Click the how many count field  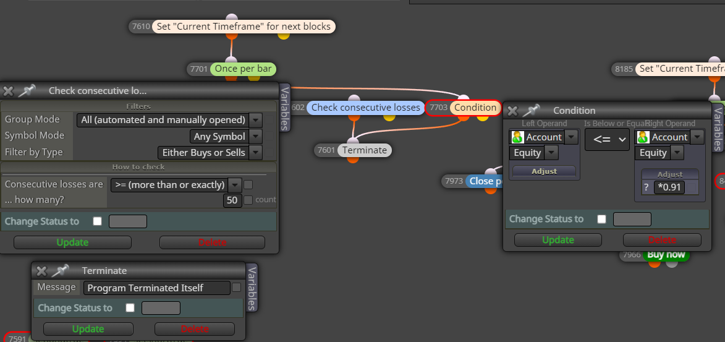pos(232,200)
